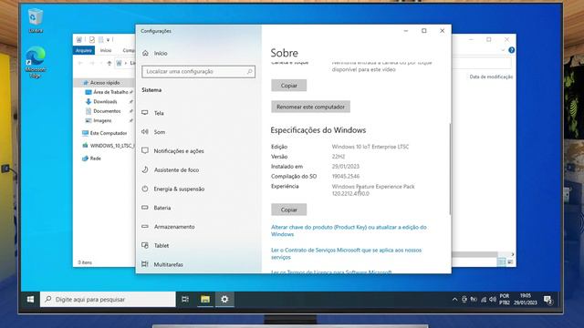Open Task View on taskbar
This screenshot has height=328, width=584.
click(x=185, y=300)
